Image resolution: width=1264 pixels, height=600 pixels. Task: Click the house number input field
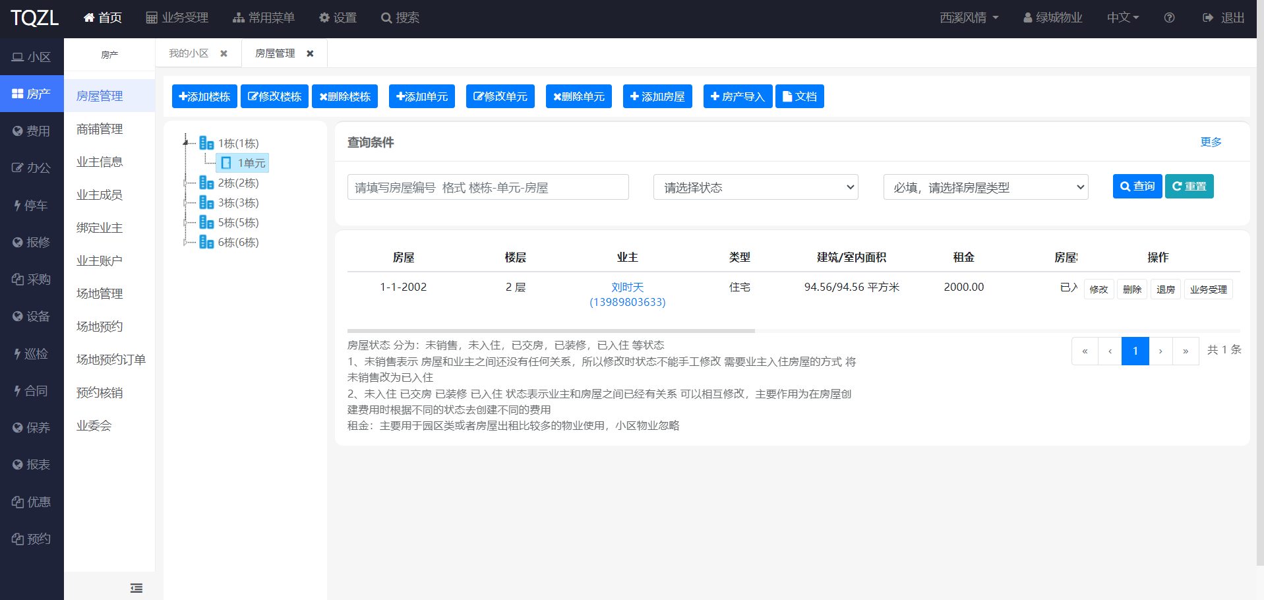coord(488,187)
